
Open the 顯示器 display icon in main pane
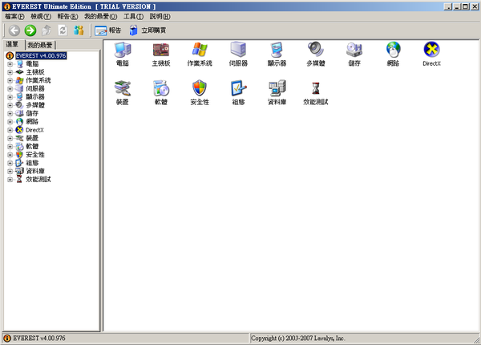click(x=277, y=54)
